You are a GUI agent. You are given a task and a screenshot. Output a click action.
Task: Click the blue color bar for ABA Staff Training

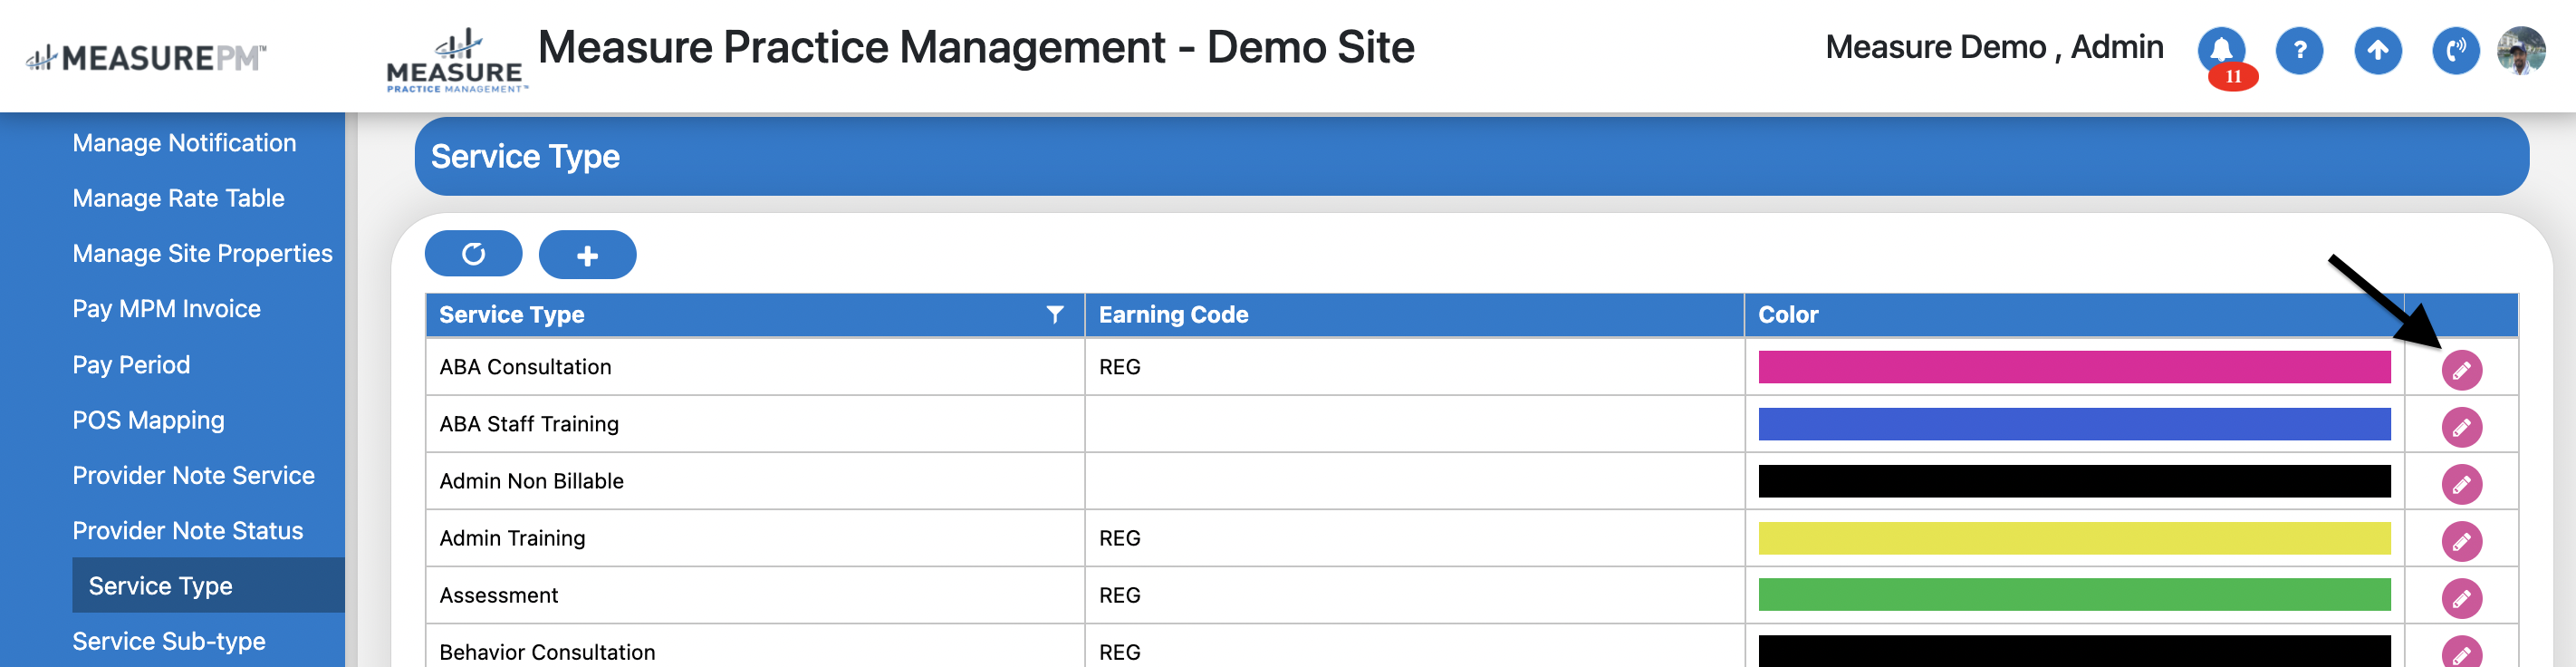[x=2074, y=424]
